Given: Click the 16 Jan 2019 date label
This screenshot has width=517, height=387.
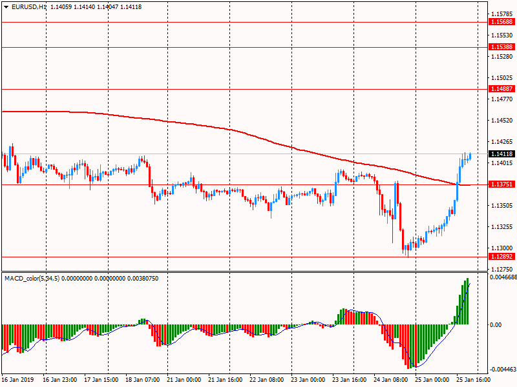Looking at the screenshot, I should tap(17, 380).
